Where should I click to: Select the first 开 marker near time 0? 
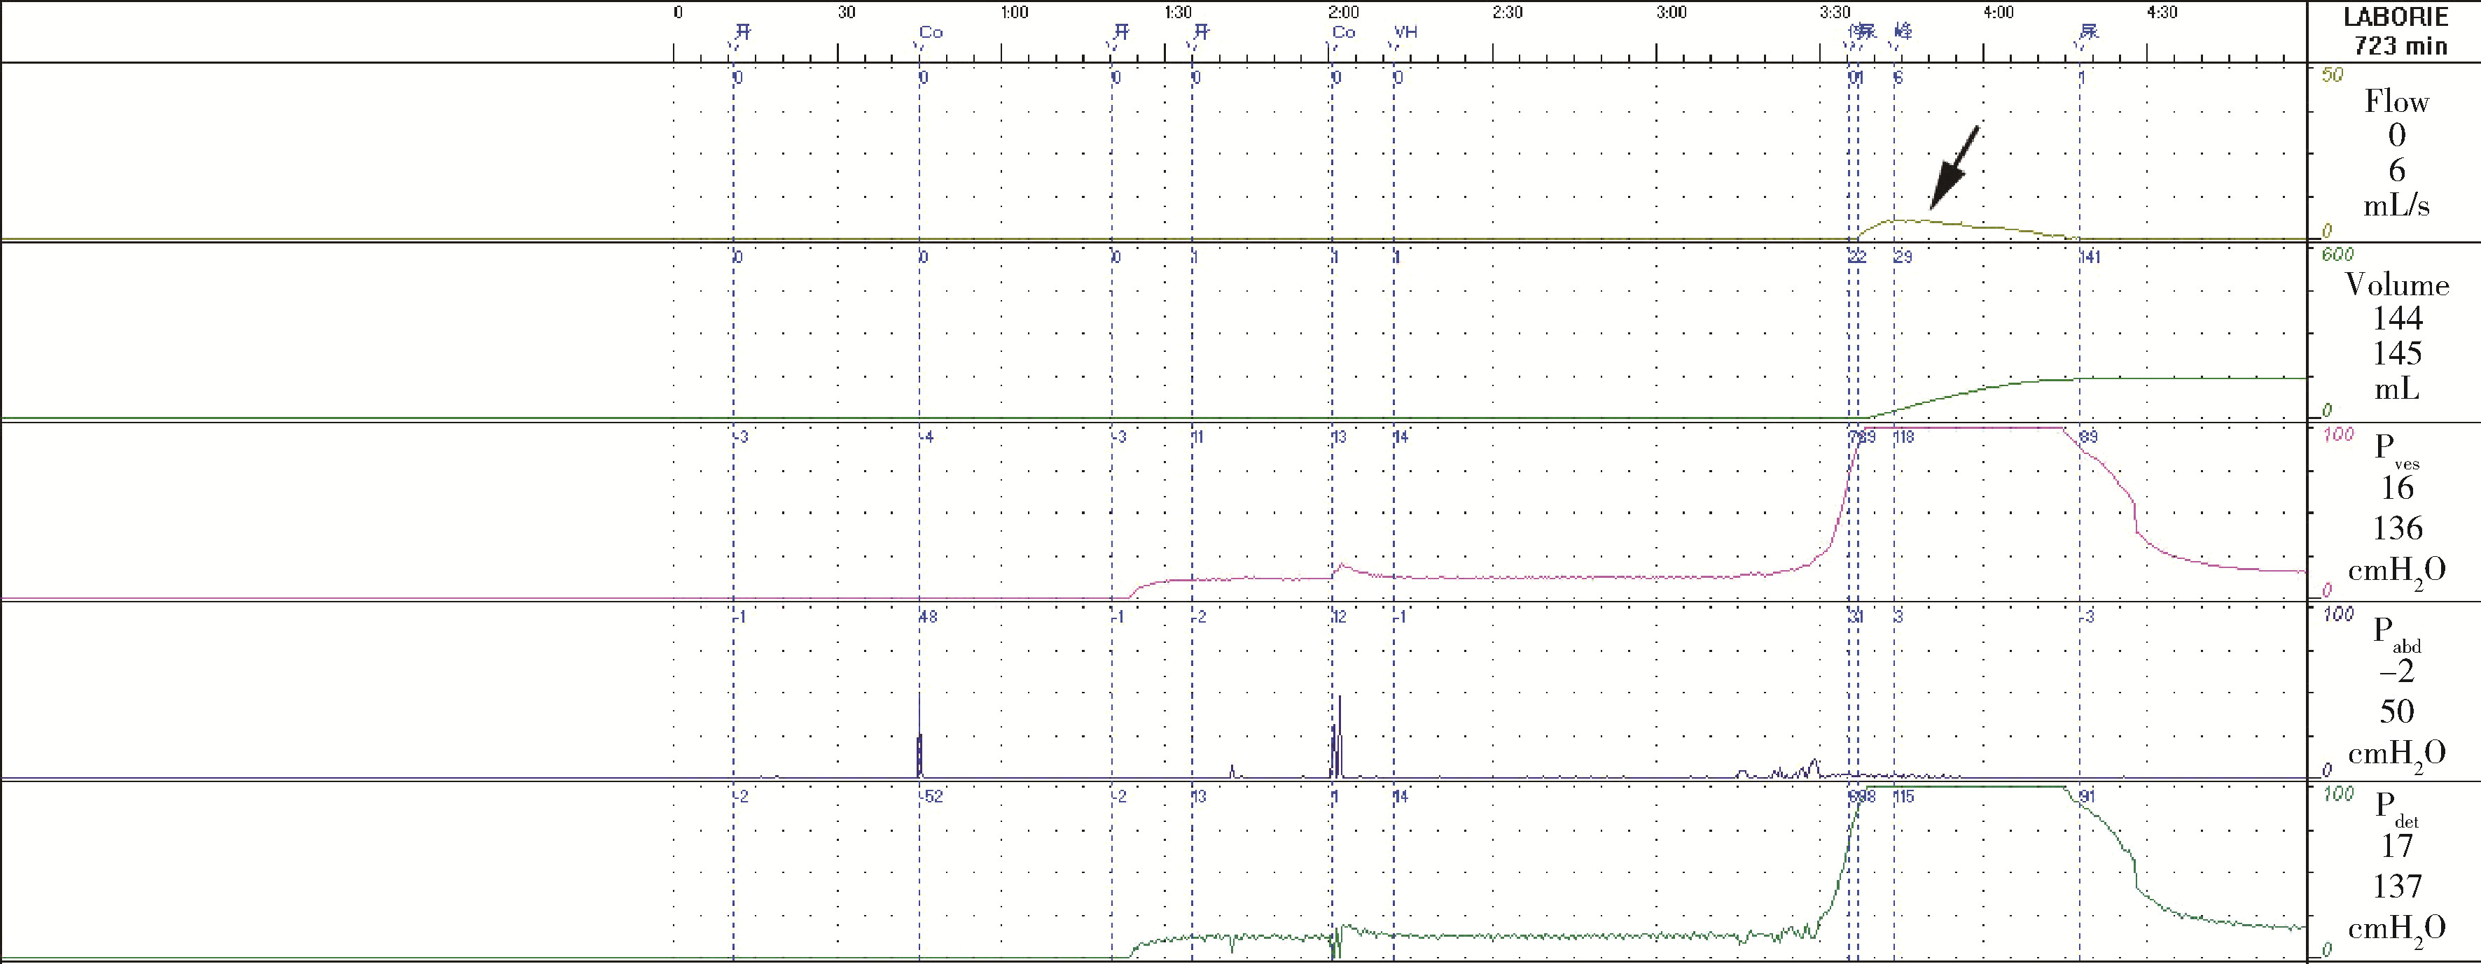(742, 31)
